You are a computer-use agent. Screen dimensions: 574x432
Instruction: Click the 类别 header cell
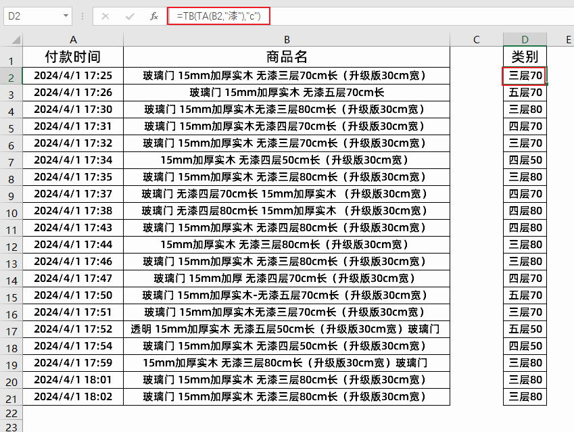pos(525,57)
